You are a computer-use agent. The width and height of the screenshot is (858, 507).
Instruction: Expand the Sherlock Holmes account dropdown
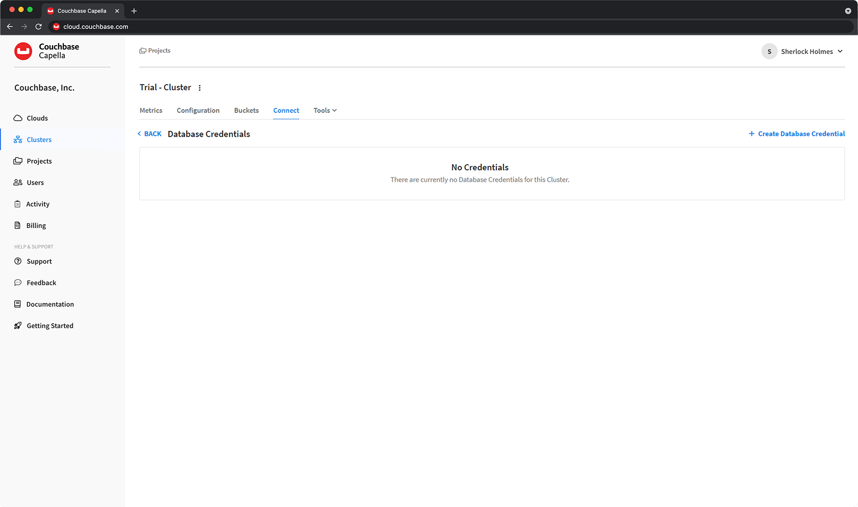[840, 51]
